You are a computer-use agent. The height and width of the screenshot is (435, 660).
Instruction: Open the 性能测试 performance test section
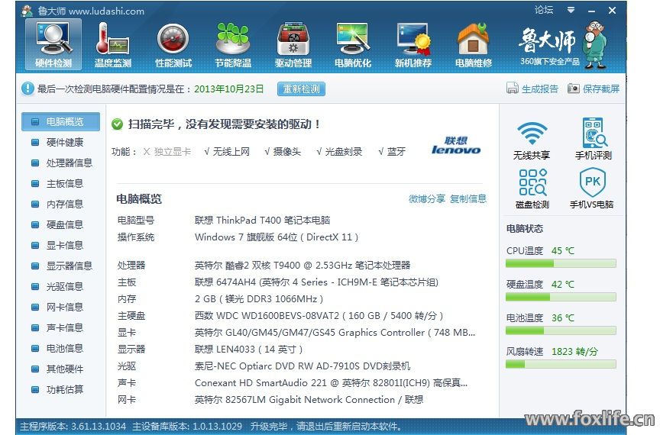[173, 44]
